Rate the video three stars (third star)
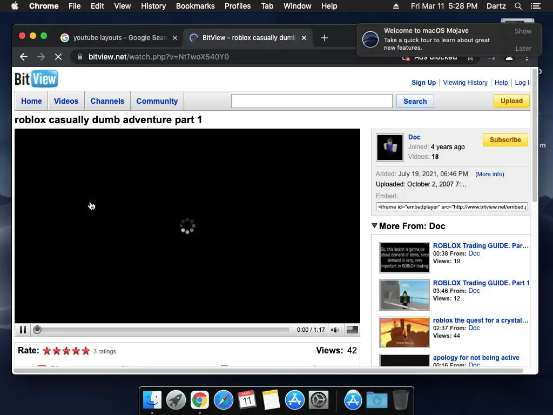The width and height of the screenshot is (553, 415). (66, 351)
